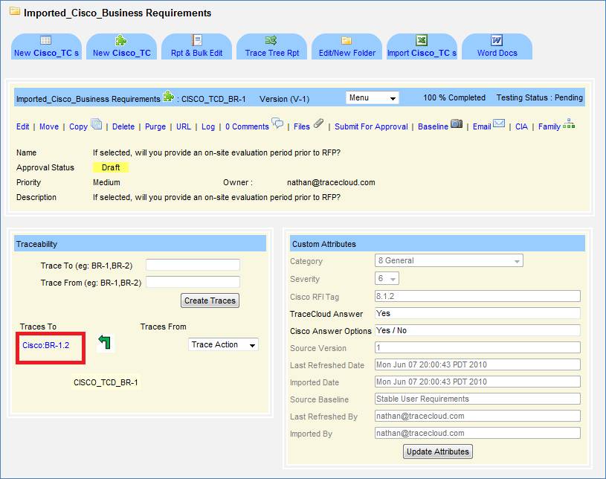Click the Testing Status : Pending text
Viewport: 606px width, 479px height.
pyautogui.click(x=540, y=97)
